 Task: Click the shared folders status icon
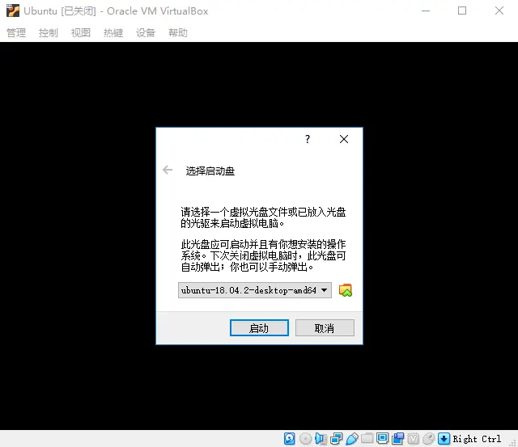367,438
